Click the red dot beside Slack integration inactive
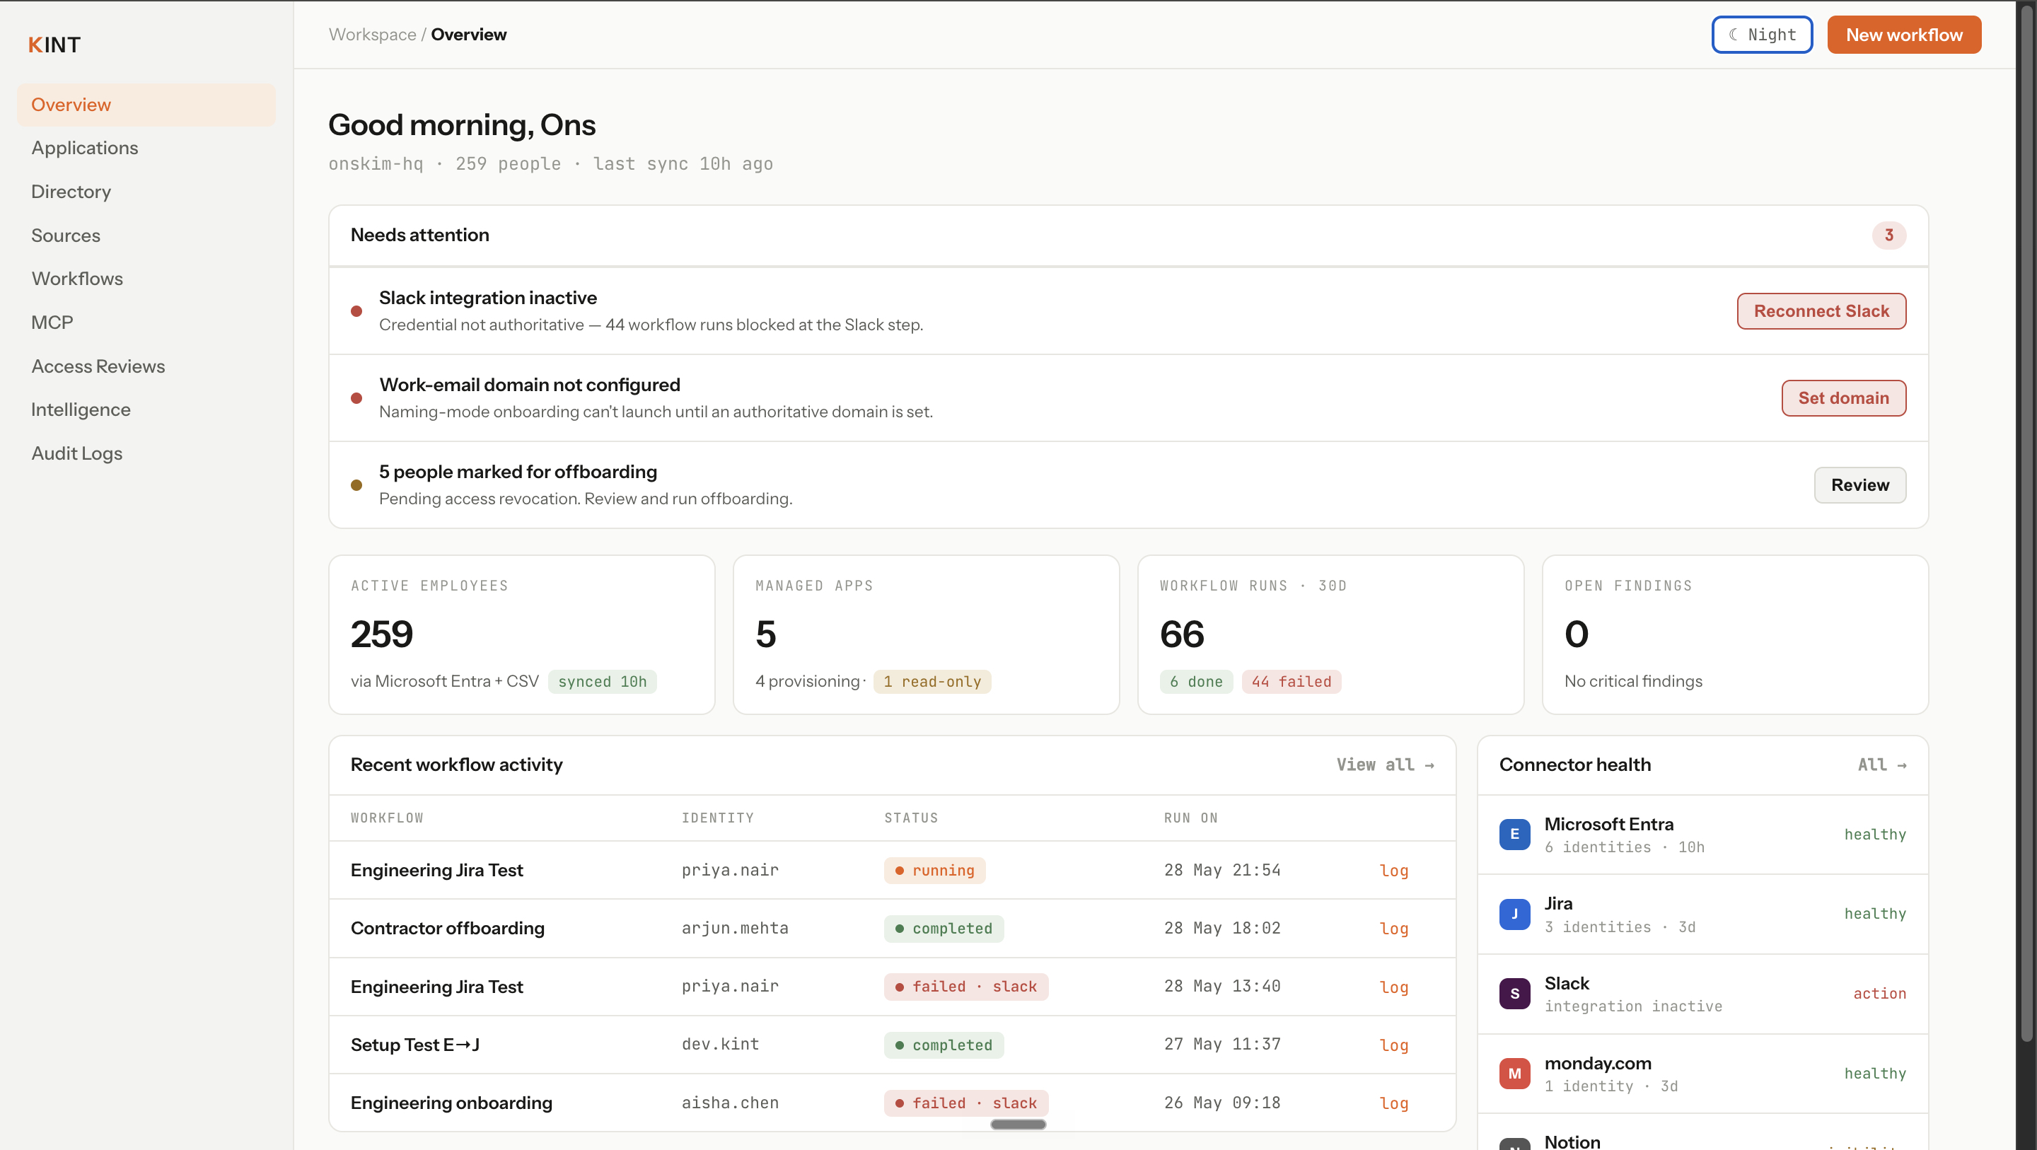2037x1150 pixels. (356, 310)
